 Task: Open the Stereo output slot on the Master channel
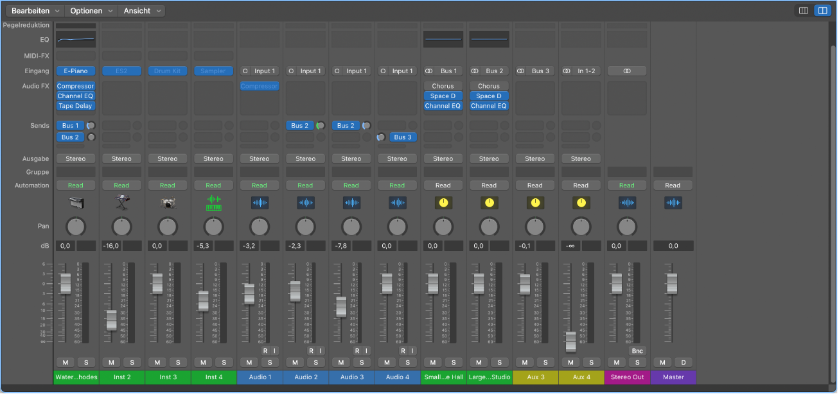point(673,158)
